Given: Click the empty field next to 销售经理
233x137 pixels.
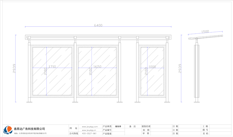Looking at the screenshot, I should point(161,126).
